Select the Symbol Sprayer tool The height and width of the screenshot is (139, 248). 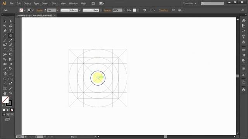click(5, 74)
